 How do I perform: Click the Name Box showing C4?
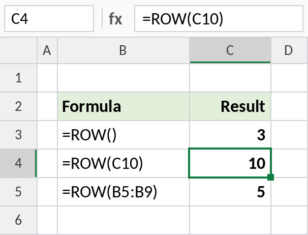49,19
